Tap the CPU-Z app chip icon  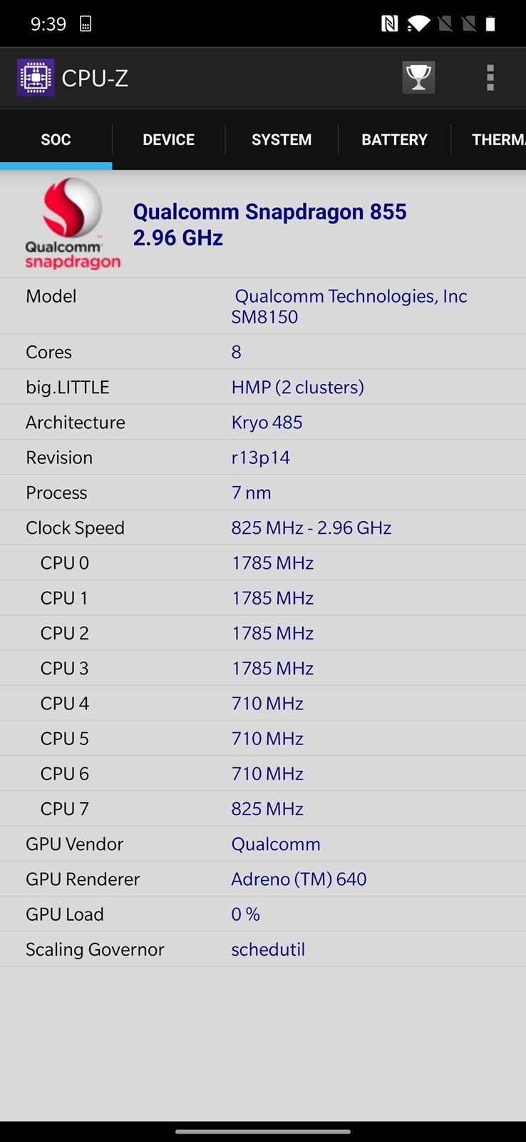[x=36, y=78]
